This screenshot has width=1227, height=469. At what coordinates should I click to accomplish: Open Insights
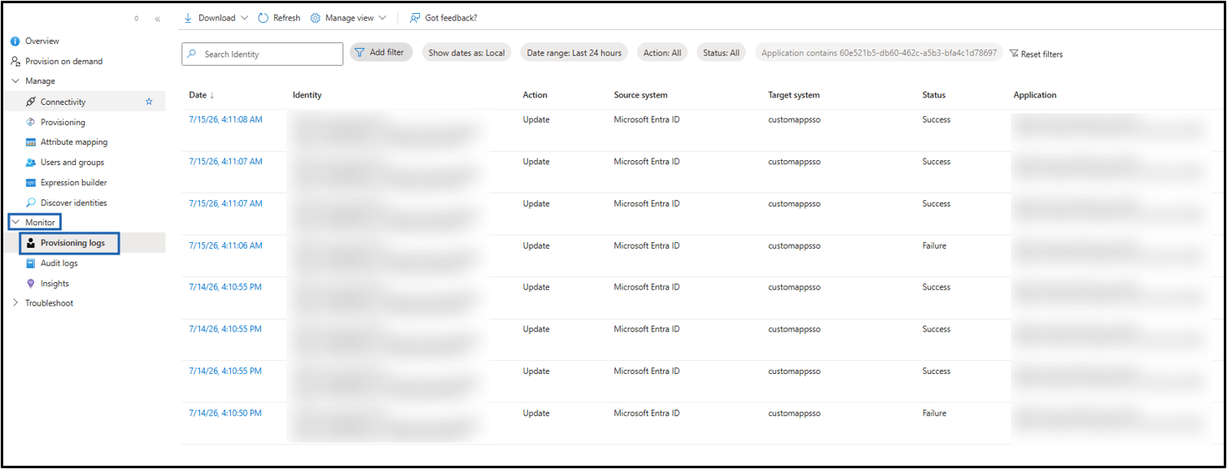(x=55, y=284)
